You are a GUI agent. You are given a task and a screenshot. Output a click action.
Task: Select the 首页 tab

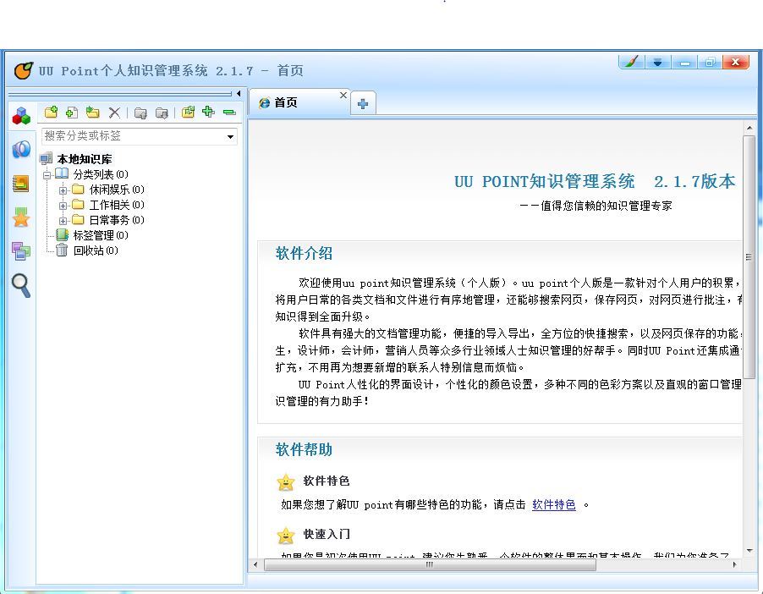click(x=286, y=102)
